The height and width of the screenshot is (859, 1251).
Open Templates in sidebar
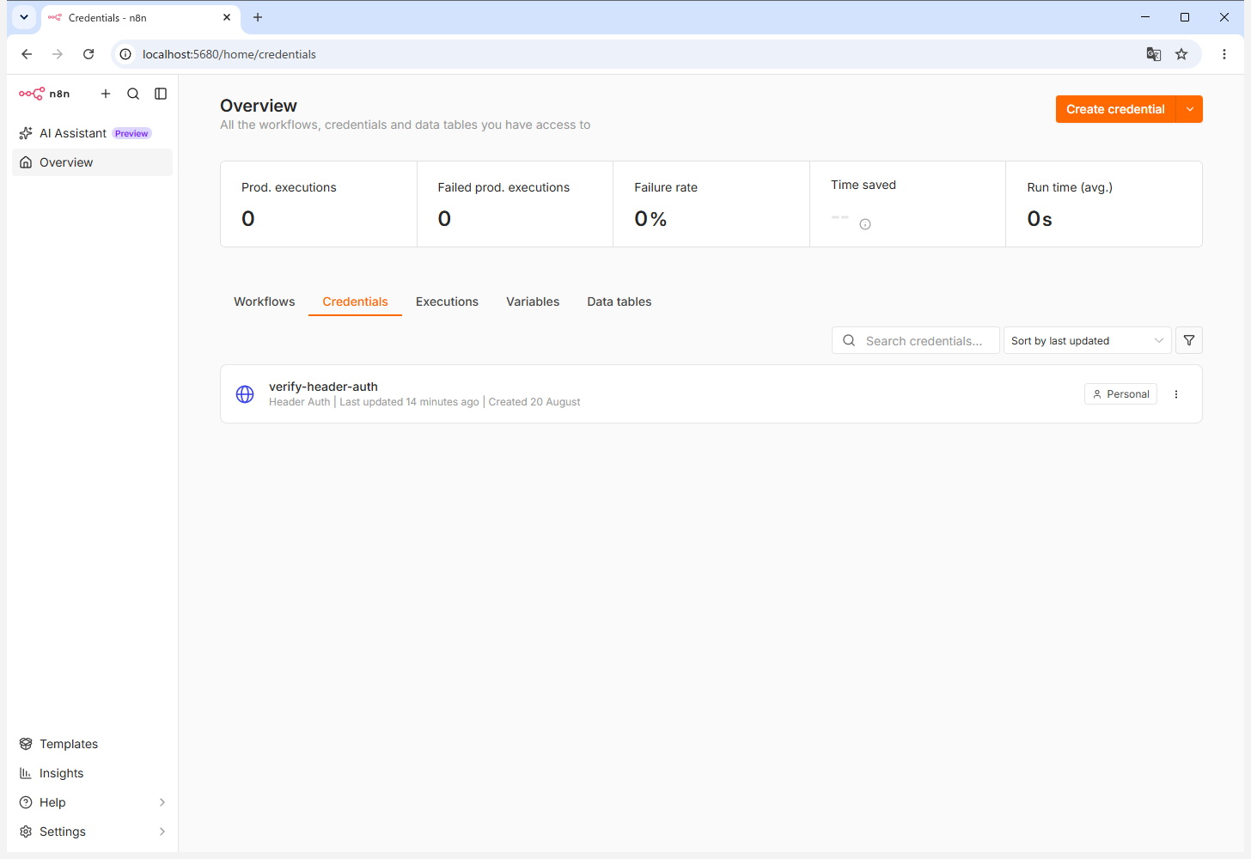pyautogui.click(x=92, y=744)
